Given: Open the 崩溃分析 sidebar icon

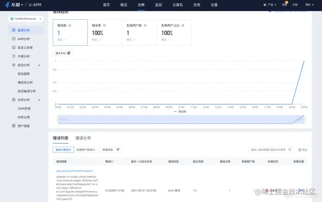Looking at the screenshot, I should (13, 30).
